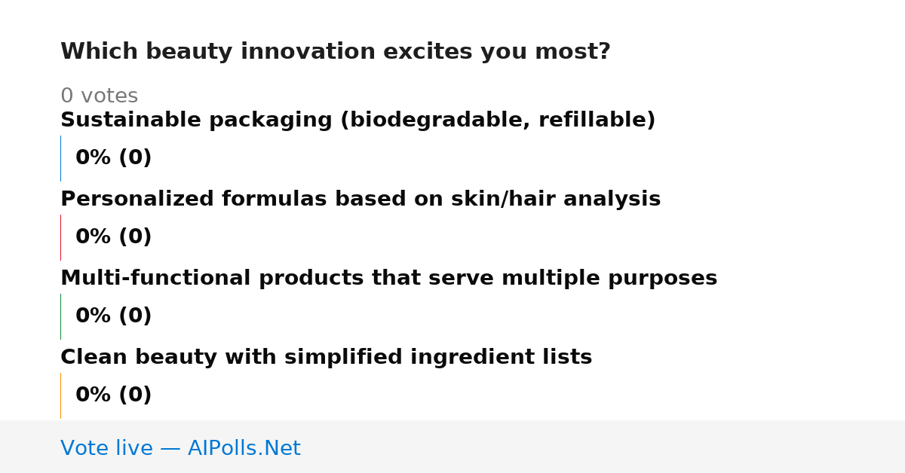Click the AIPolls.Net site name
The width and height of the screenshot is (905, 473).
point(244,449)
